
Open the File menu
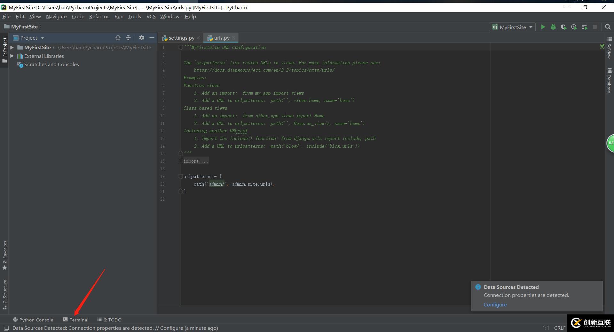click(x=6, y=17)
